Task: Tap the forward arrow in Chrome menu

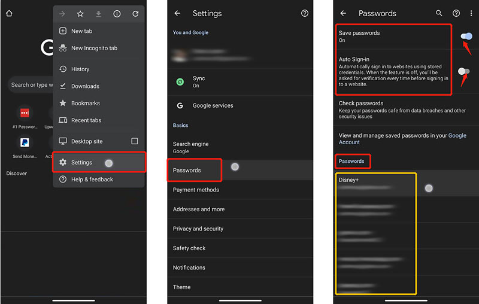Action: click(62, 14)
